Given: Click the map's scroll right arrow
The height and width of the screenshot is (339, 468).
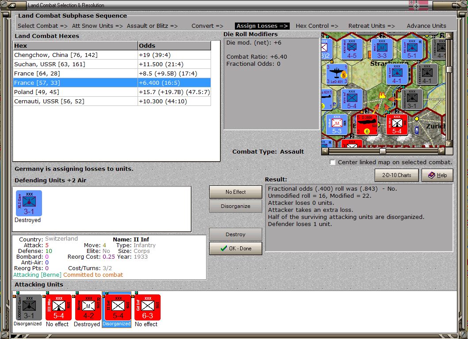Looking at the screenshot, I should [441, 151].
